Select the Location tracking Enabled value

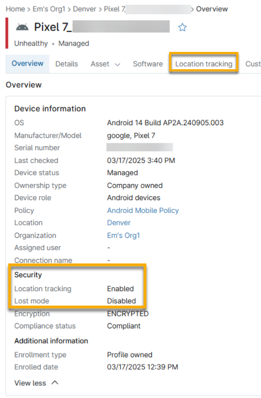pyautogui.click(x=120, y=288)
